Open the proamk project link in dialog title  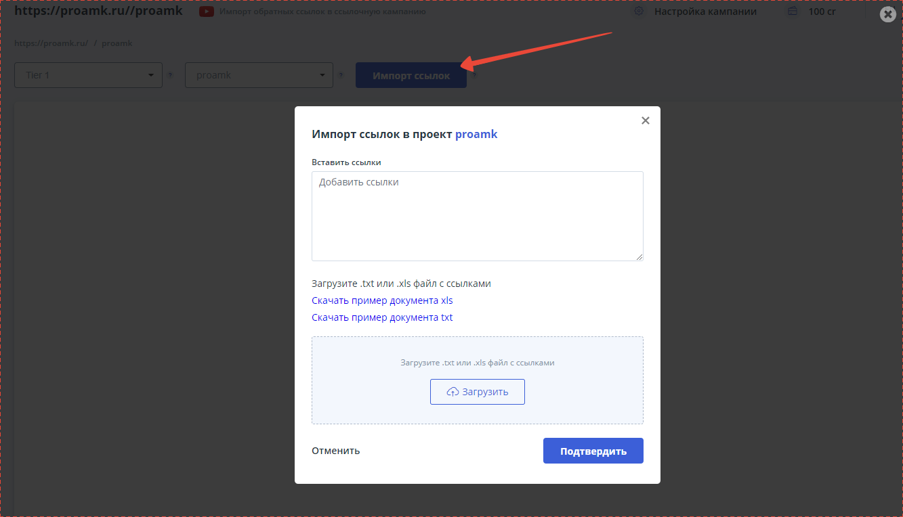[476, 134]
